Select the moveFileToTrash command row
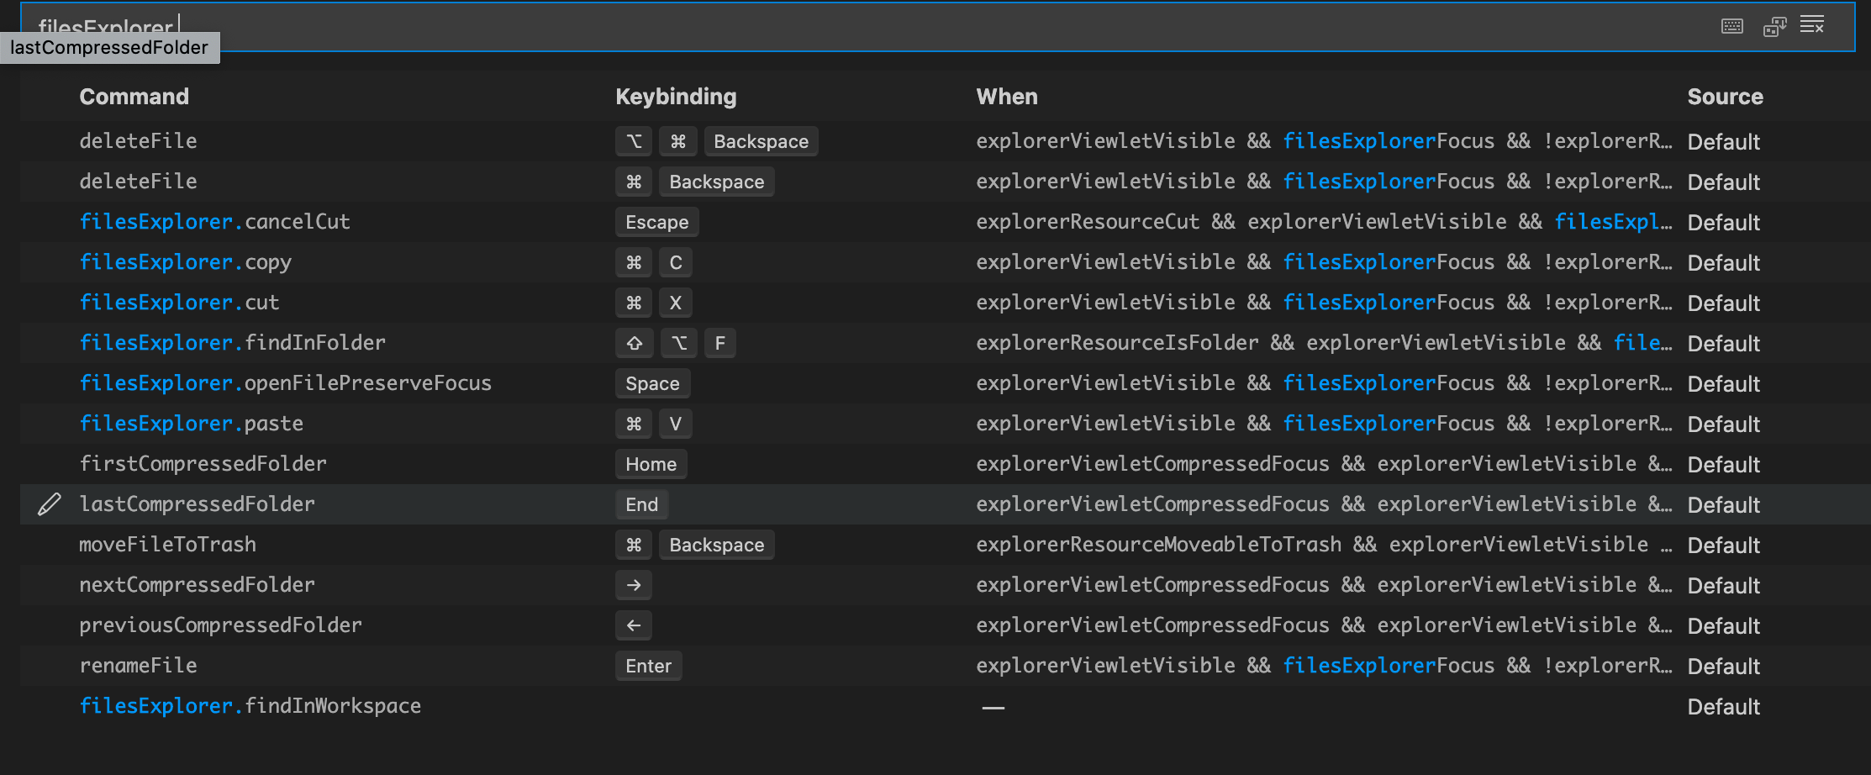The image size is (1871, 775). pos(167,544)
